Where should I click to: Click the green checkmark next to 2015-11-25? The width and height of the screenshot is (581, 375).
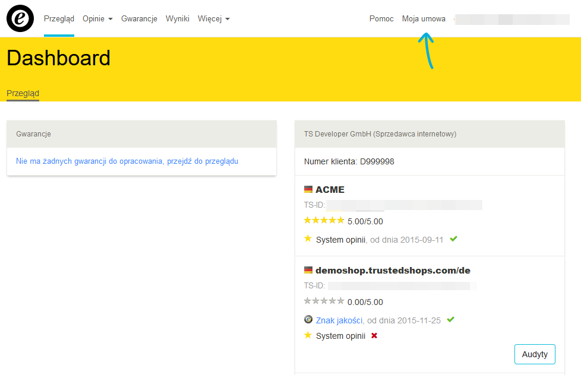point(450,320)
